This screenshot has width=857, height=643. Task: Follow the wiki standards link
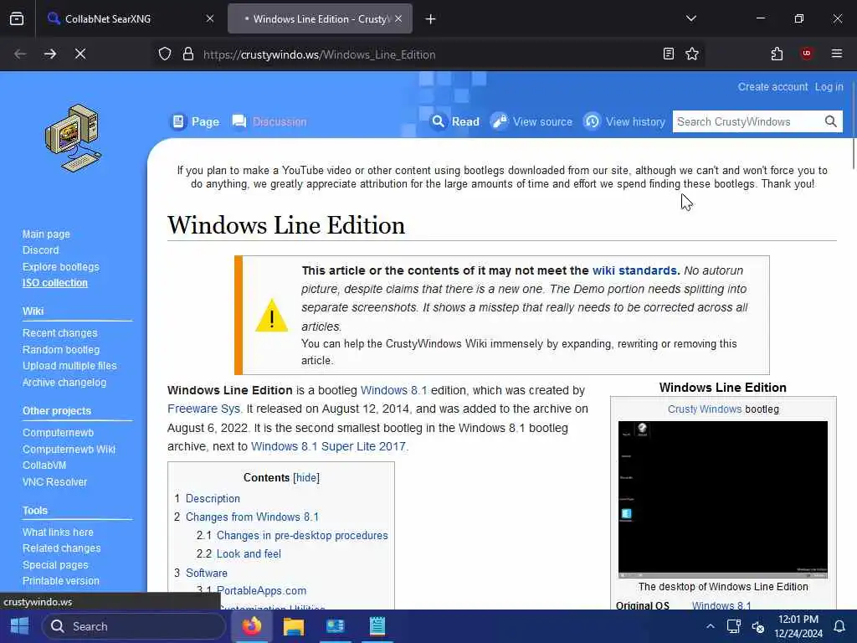coord(634,270)
